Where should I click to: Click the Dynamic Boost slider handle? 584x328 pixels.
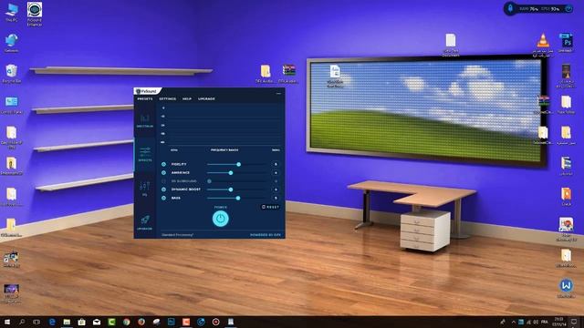pos(231,190)
